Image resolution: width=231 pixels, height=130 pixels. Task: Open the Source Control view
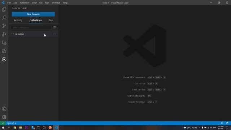(x=4, y=26)
